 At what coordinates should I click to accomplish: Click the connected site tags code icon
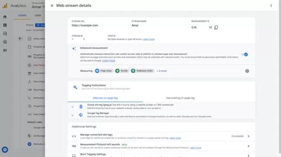(x=74, y=136)
